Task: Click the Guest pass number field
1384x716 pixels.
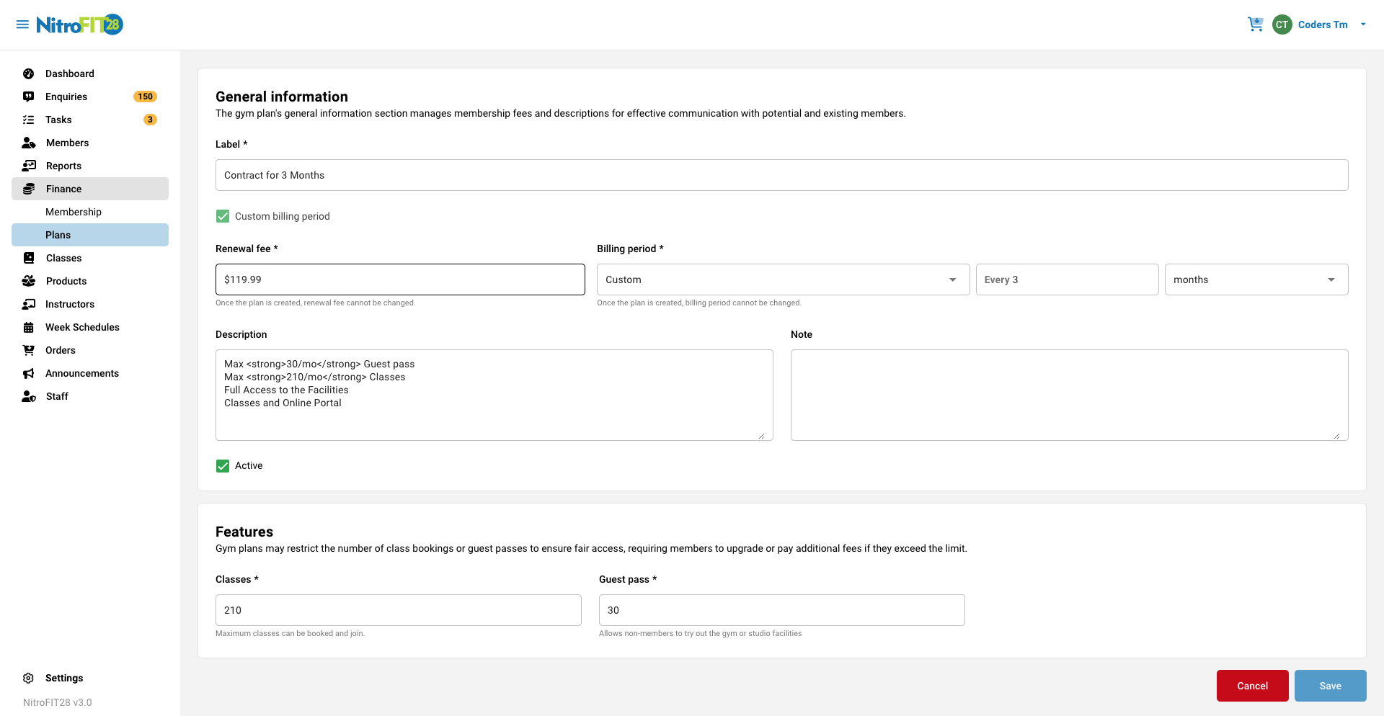Action: pyautogui.click(x=781, y=610)
